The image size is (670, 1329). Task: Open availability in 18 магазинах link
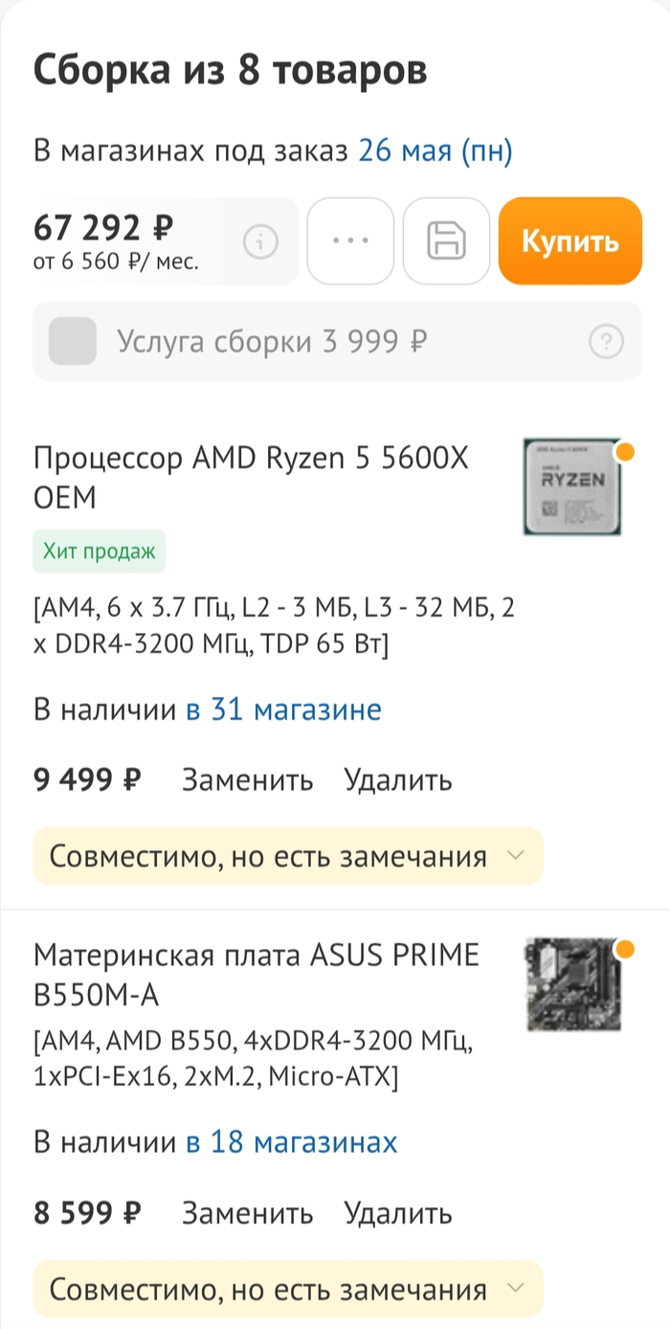click(x=291, y=1142)
